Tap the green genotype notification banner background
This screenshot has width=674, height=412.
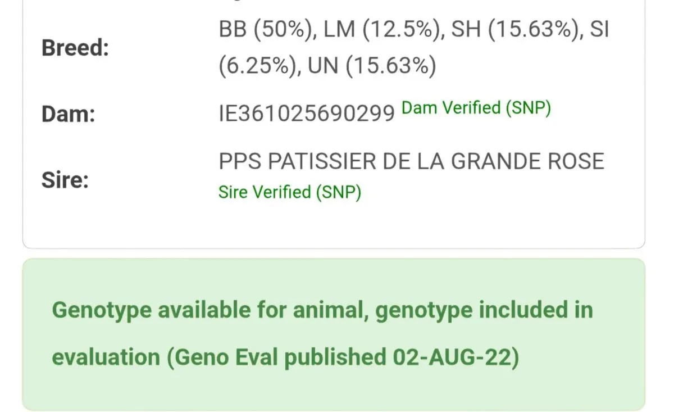pyautogui.click(x=334, y=334)
